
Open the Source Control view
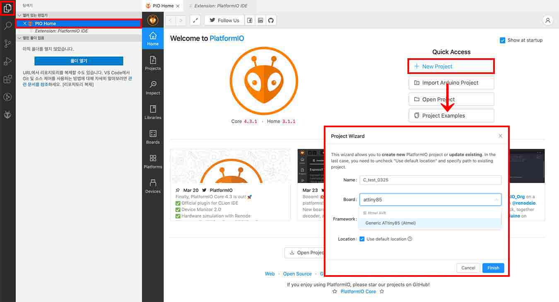(7, 43)
